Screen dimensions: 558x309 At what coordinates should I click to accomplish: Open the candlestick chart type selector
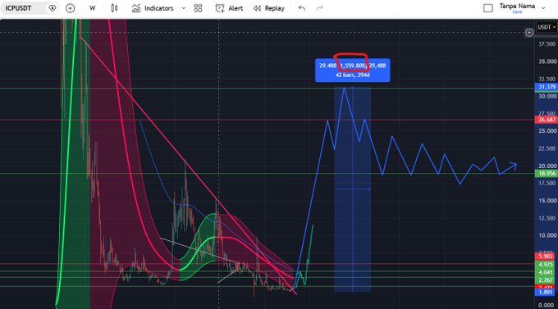[x=114, y=8]
